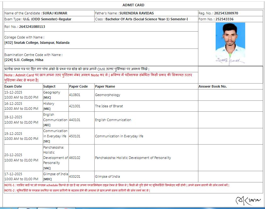The width and height of the screenshot is (265, 209).
Task: Click the Answer Book No. column header
Action: (x=213, y=86)
